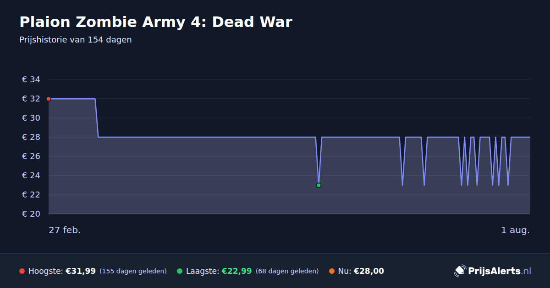This screenshot has width=550, height=288.
Task: Click the orange Nu legend dot
Action: (332, 271)
